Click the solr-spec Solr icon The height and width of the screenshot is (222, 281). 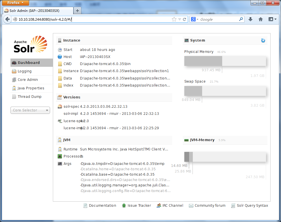(x=60, y=107)
